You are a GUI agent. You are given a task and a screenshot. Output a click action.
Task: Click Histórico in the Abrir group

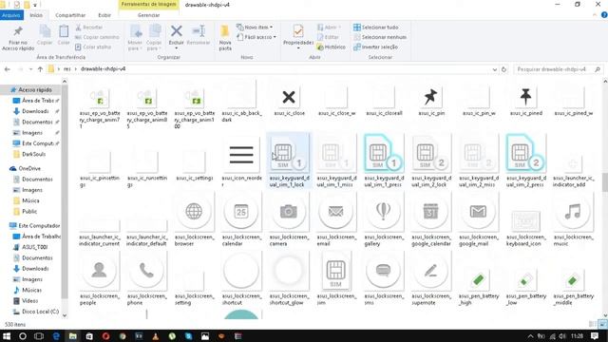pos(332,47)
